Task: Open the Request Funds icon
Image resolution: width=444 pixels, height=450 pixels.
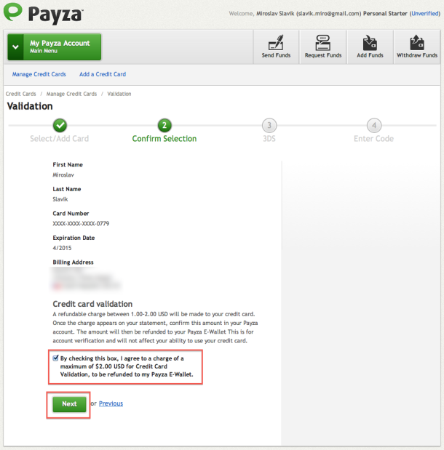Action: pos(322,42)
